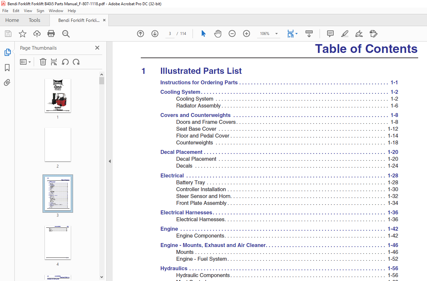Open thumbnails options dropdown menu
Image resolution: width=427 pixels, height=281 pixels.
click(x=25, y=62)
